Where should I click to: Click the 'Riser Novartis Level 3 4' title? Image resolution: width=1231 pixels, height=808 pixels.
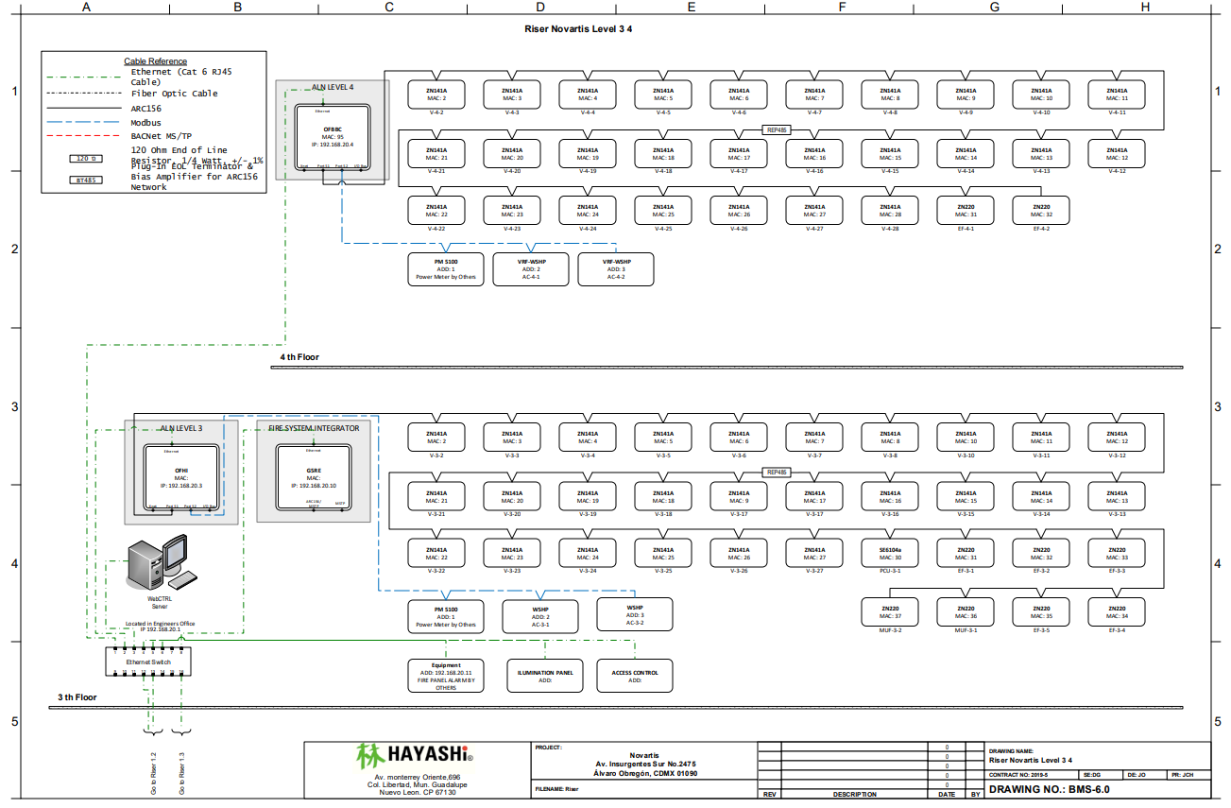tap(578, 29)
